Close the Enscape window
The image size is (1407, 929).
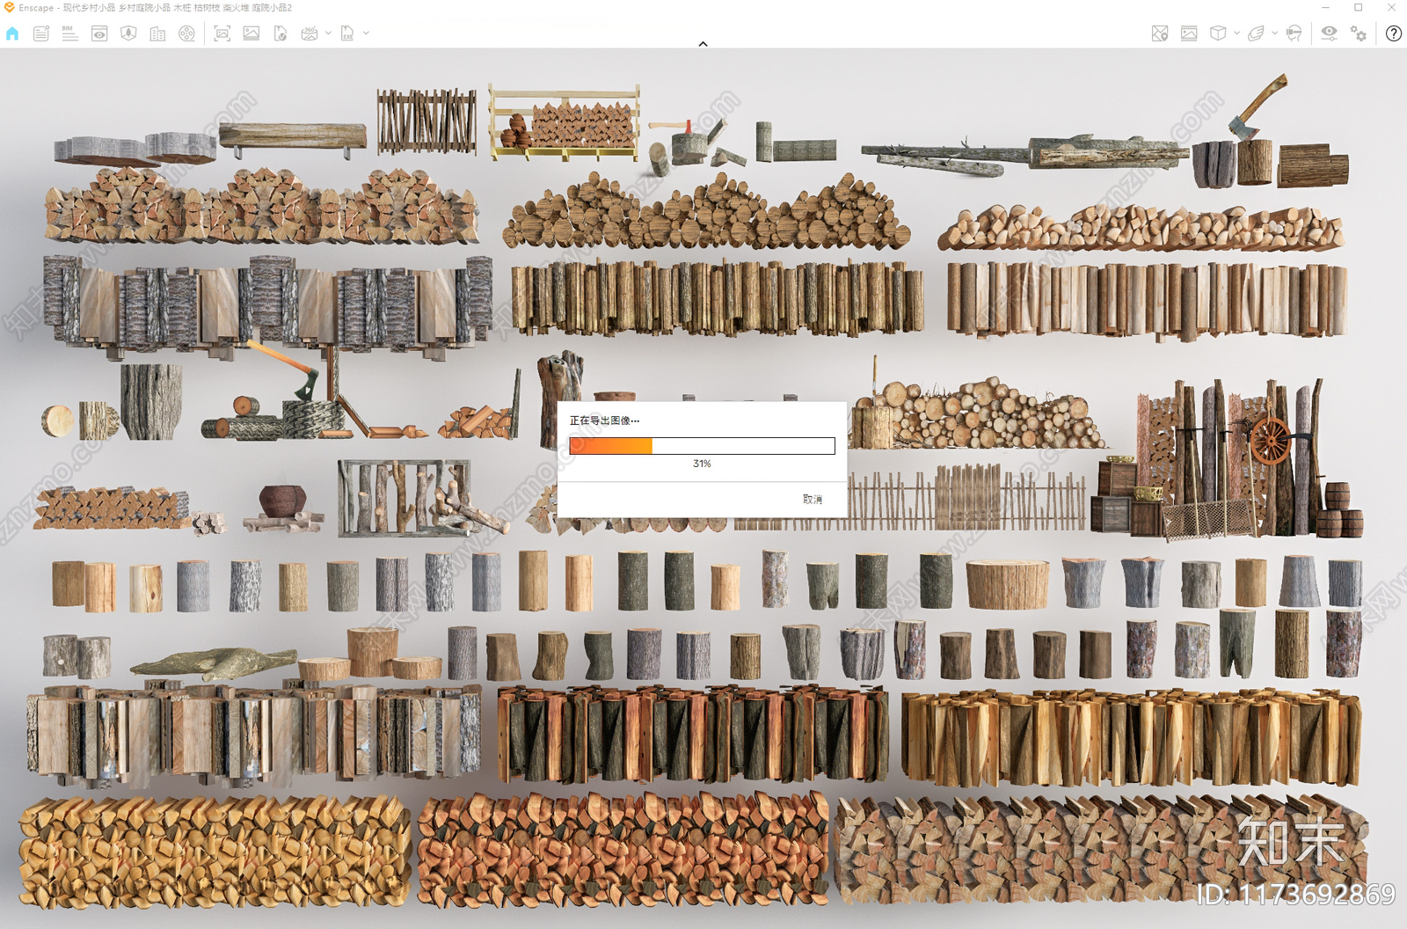(1392, 7)
